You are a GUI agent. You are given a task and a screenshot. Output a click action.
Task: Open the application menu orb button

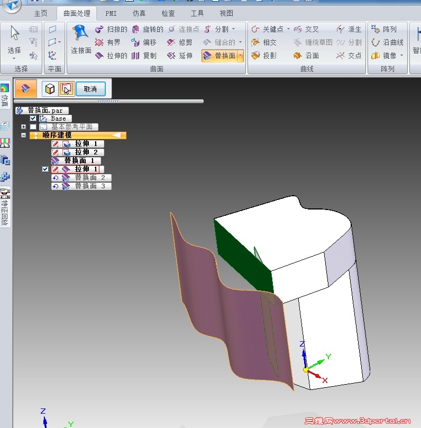pyautogui.click(x=12, y=5)
